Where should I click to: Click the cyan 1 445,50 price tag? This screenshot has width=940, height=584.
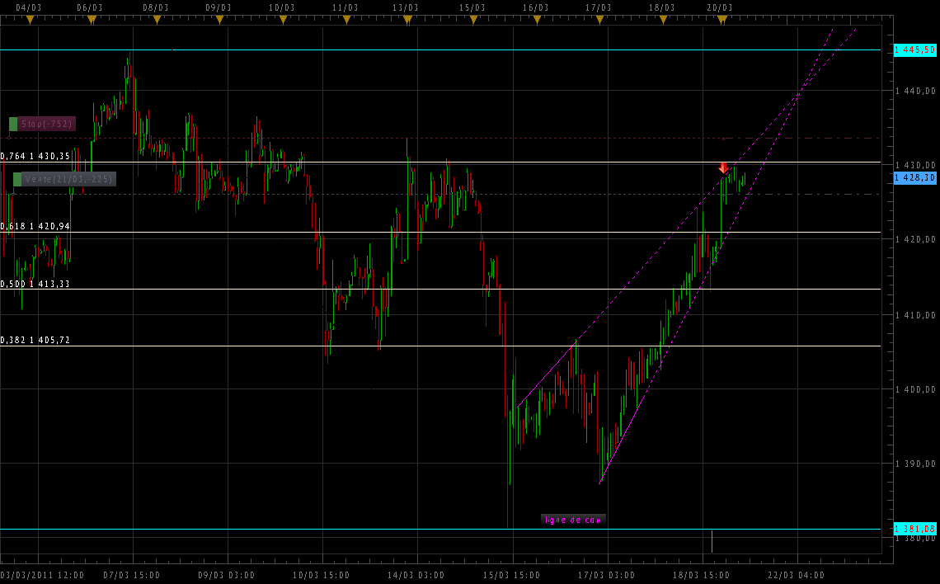[x=915, y=50]
